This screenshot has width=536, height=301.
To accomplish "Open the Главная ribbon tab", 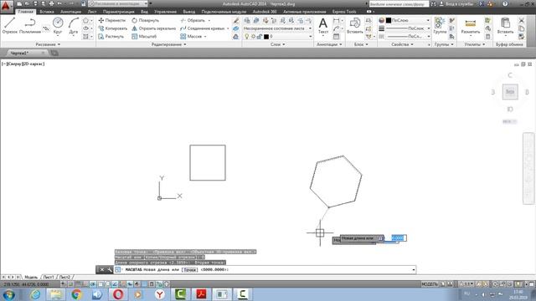I will [x=26, y=12].
